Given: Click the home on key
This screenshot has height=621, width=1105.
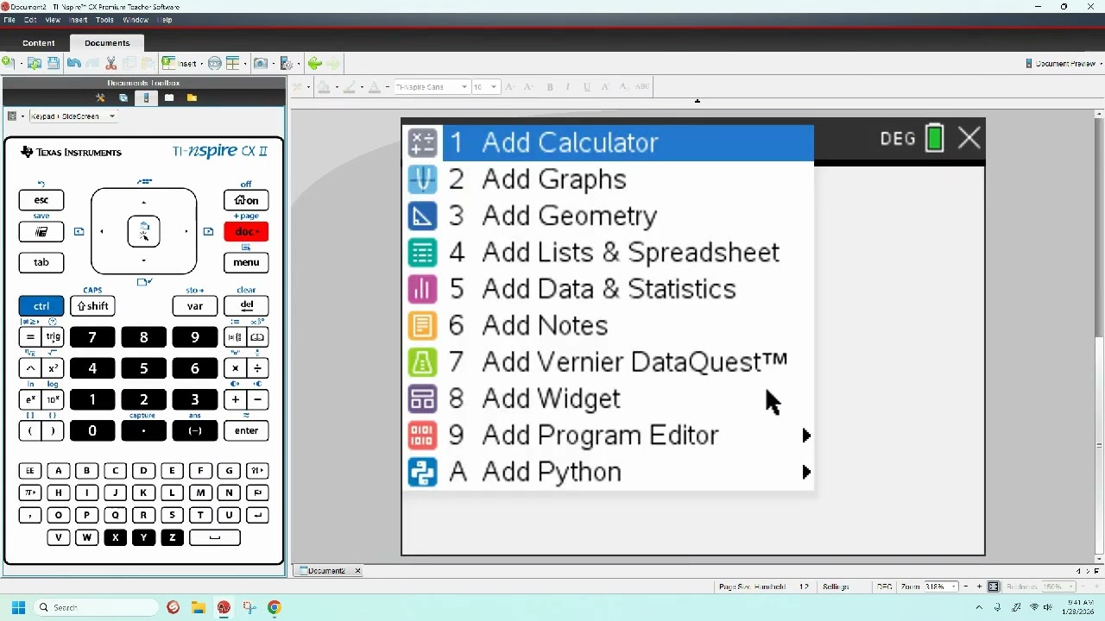Looking at the screenshot, I should [246, 200].
